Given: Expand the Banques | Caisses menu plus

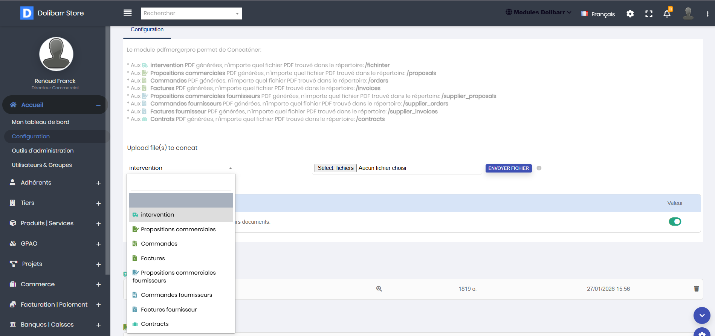Looking at the screenshot, I should (99, 325).
